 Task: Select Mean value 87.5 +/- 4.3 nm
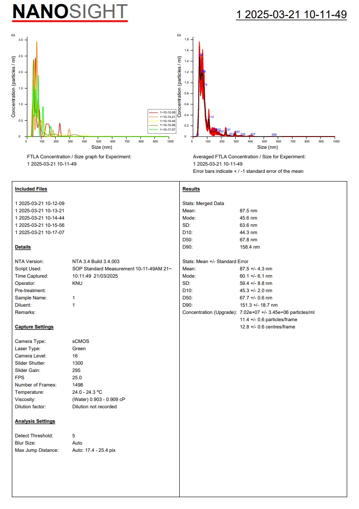[256, 269]
